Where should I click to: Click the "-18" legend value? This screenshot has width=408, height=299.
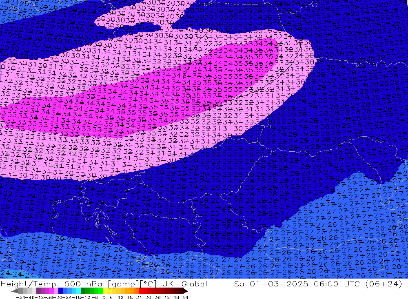[x=76, y=297]
